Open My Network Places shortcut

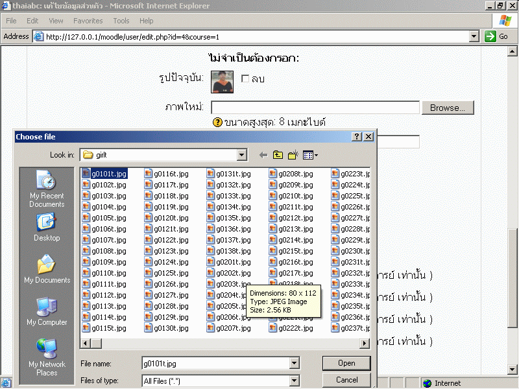coord(47,357)
